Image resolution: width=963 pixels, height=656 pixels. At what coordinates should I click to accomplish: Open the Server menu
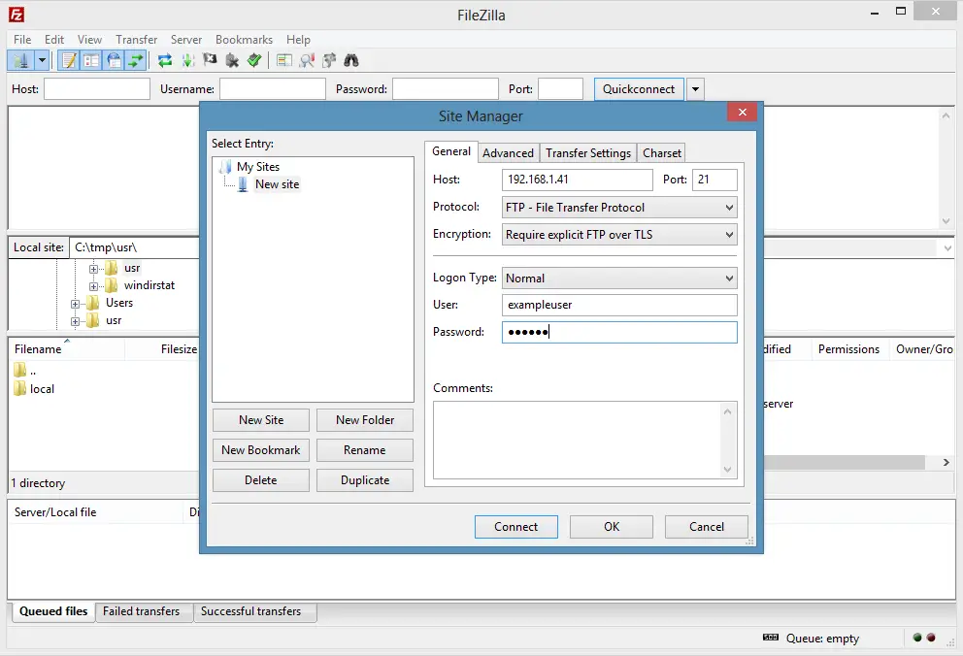186,39
